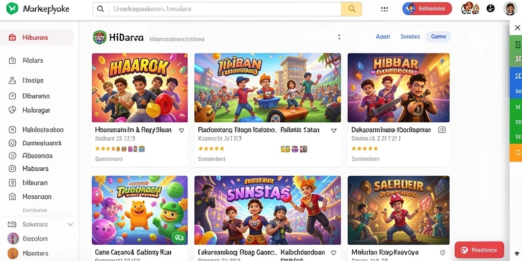Open Haloragar sidebar item
Image resolution: width=522 pixels, height=261 pixels.
(x=36, y=110)
